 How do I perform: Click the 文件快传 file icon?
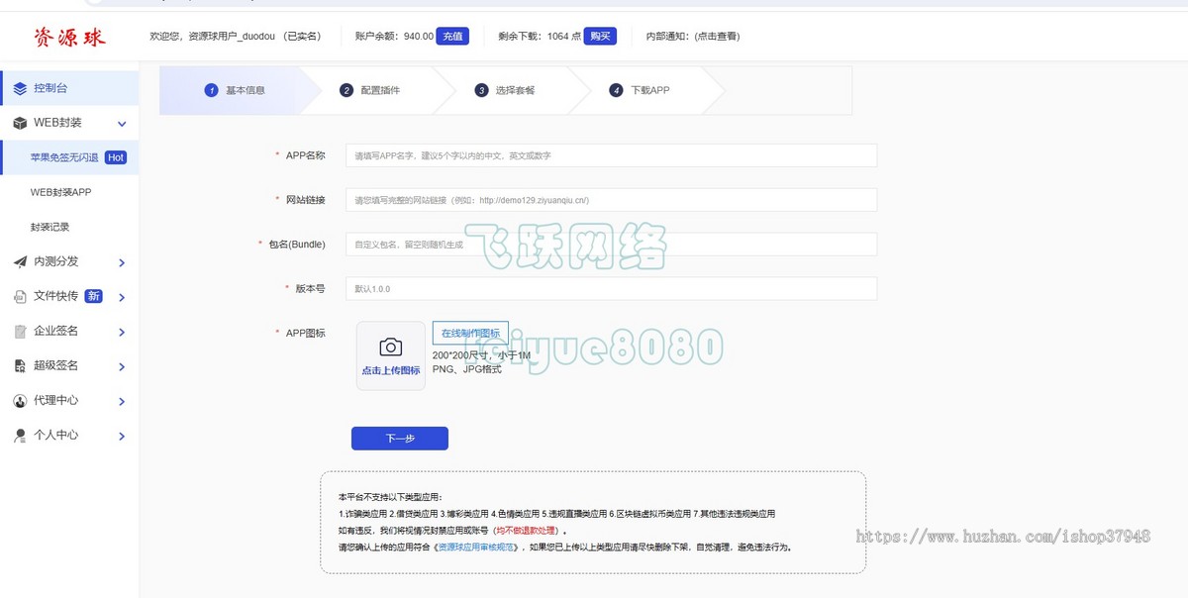click(x=20, y=296)
